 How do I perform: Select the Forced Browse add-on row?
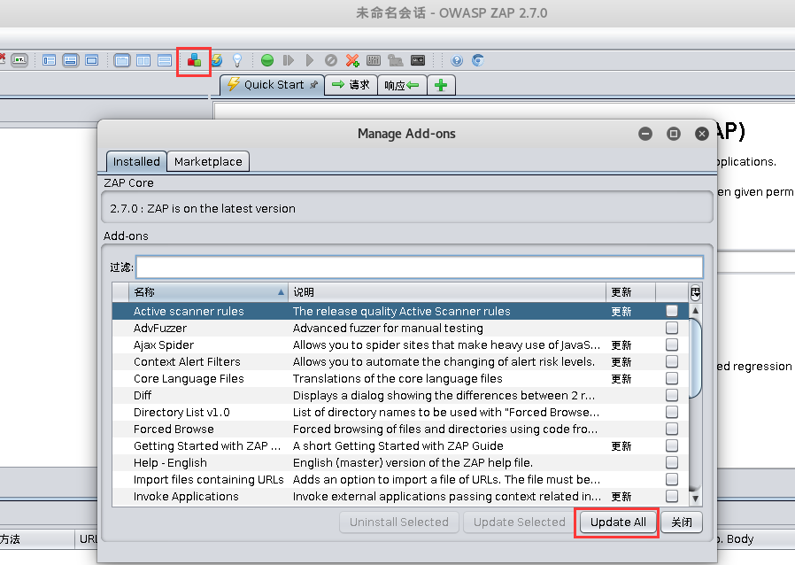click(400, 429)
